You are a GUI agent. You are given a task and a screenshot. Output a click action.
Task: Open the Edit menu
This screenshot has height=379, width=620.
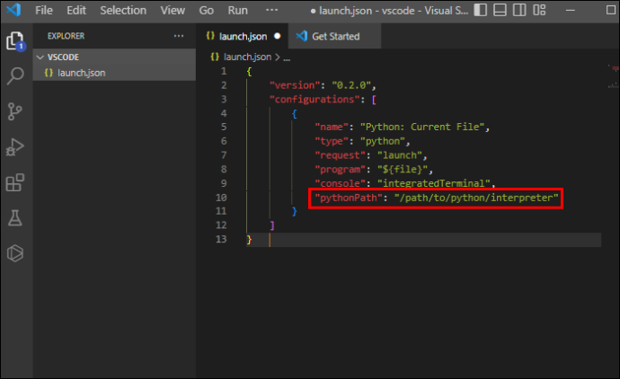[x=75, y=10]
